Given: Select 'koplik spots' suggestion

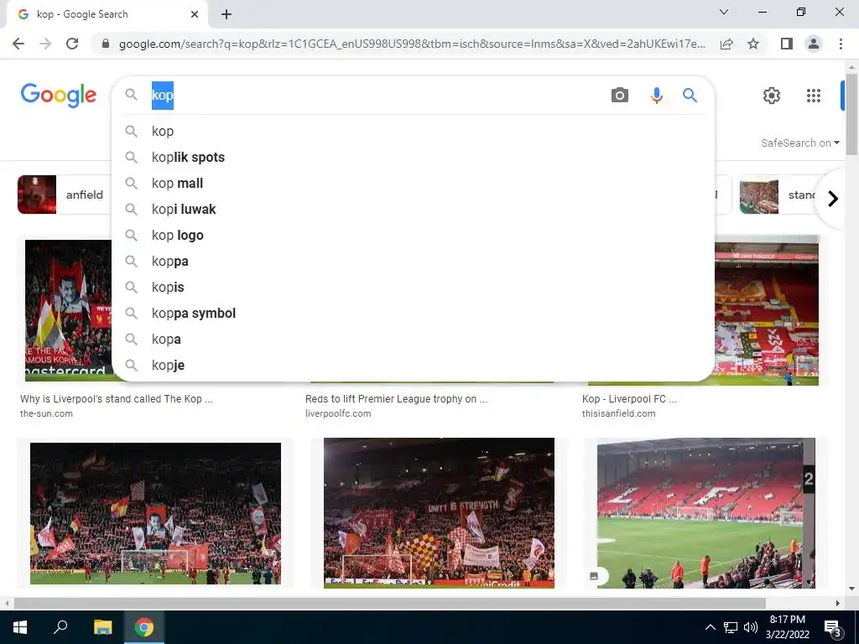Looking at the screenshot, I should [413, 157].
